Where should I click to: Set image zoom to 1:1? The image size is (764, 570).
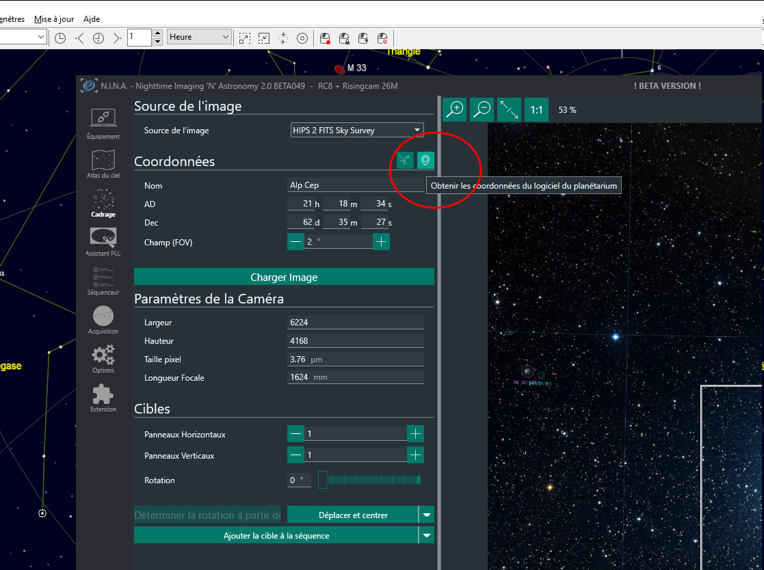(x=536, y=109)
